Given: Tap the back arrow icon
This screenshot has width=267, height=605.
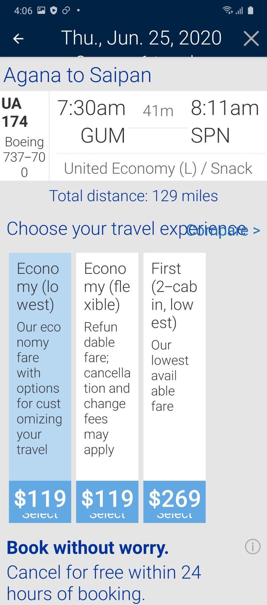Looking at the screenshot, I should [x=18, y=39].
